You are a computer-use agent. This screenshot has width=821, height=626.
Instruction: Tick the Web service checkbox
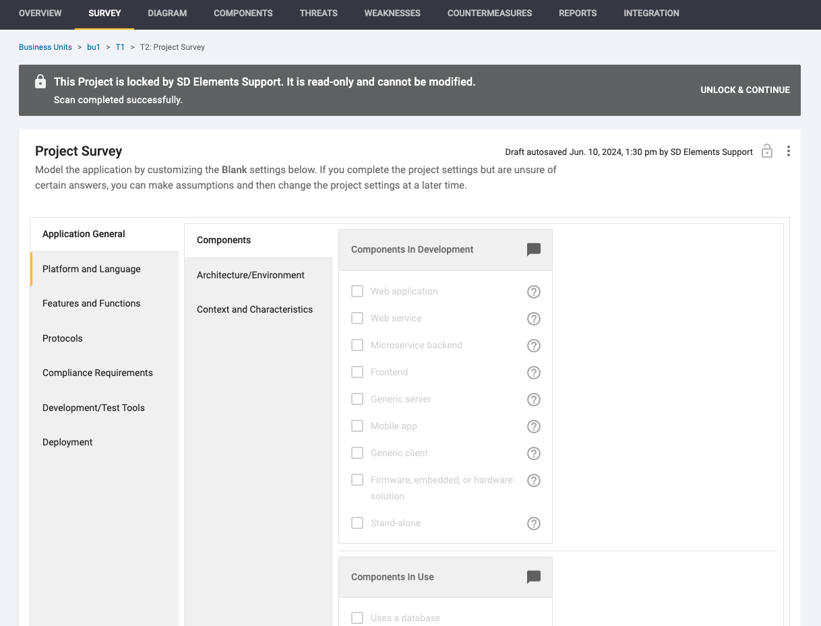point(357,318)
